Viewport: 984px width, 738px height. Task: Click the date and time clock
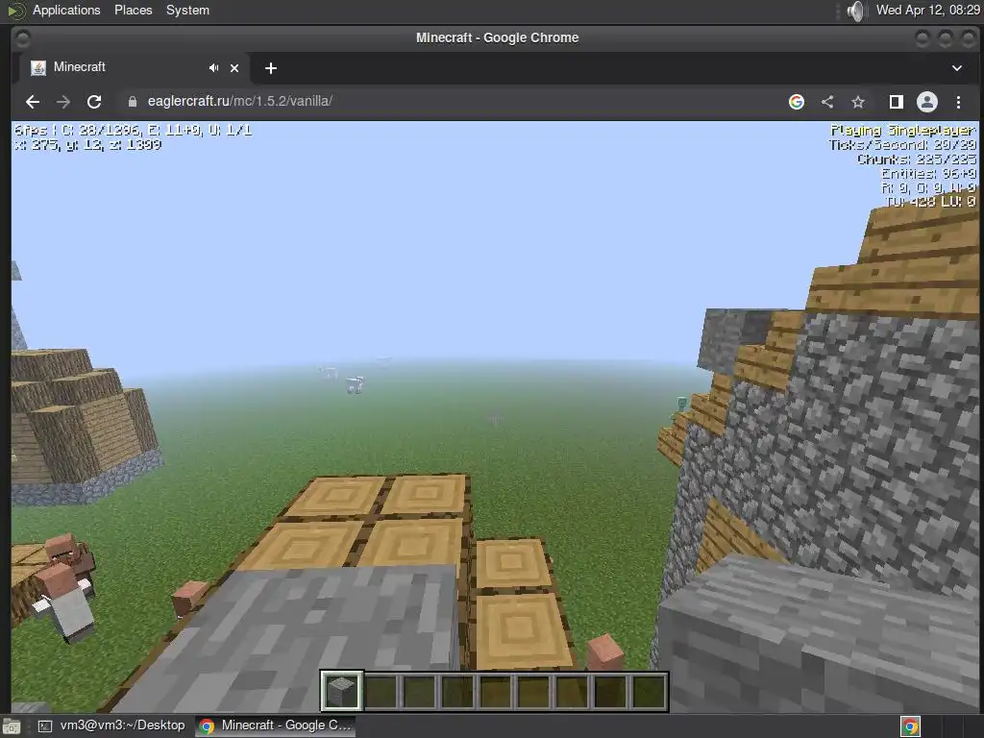coord(928,10)
